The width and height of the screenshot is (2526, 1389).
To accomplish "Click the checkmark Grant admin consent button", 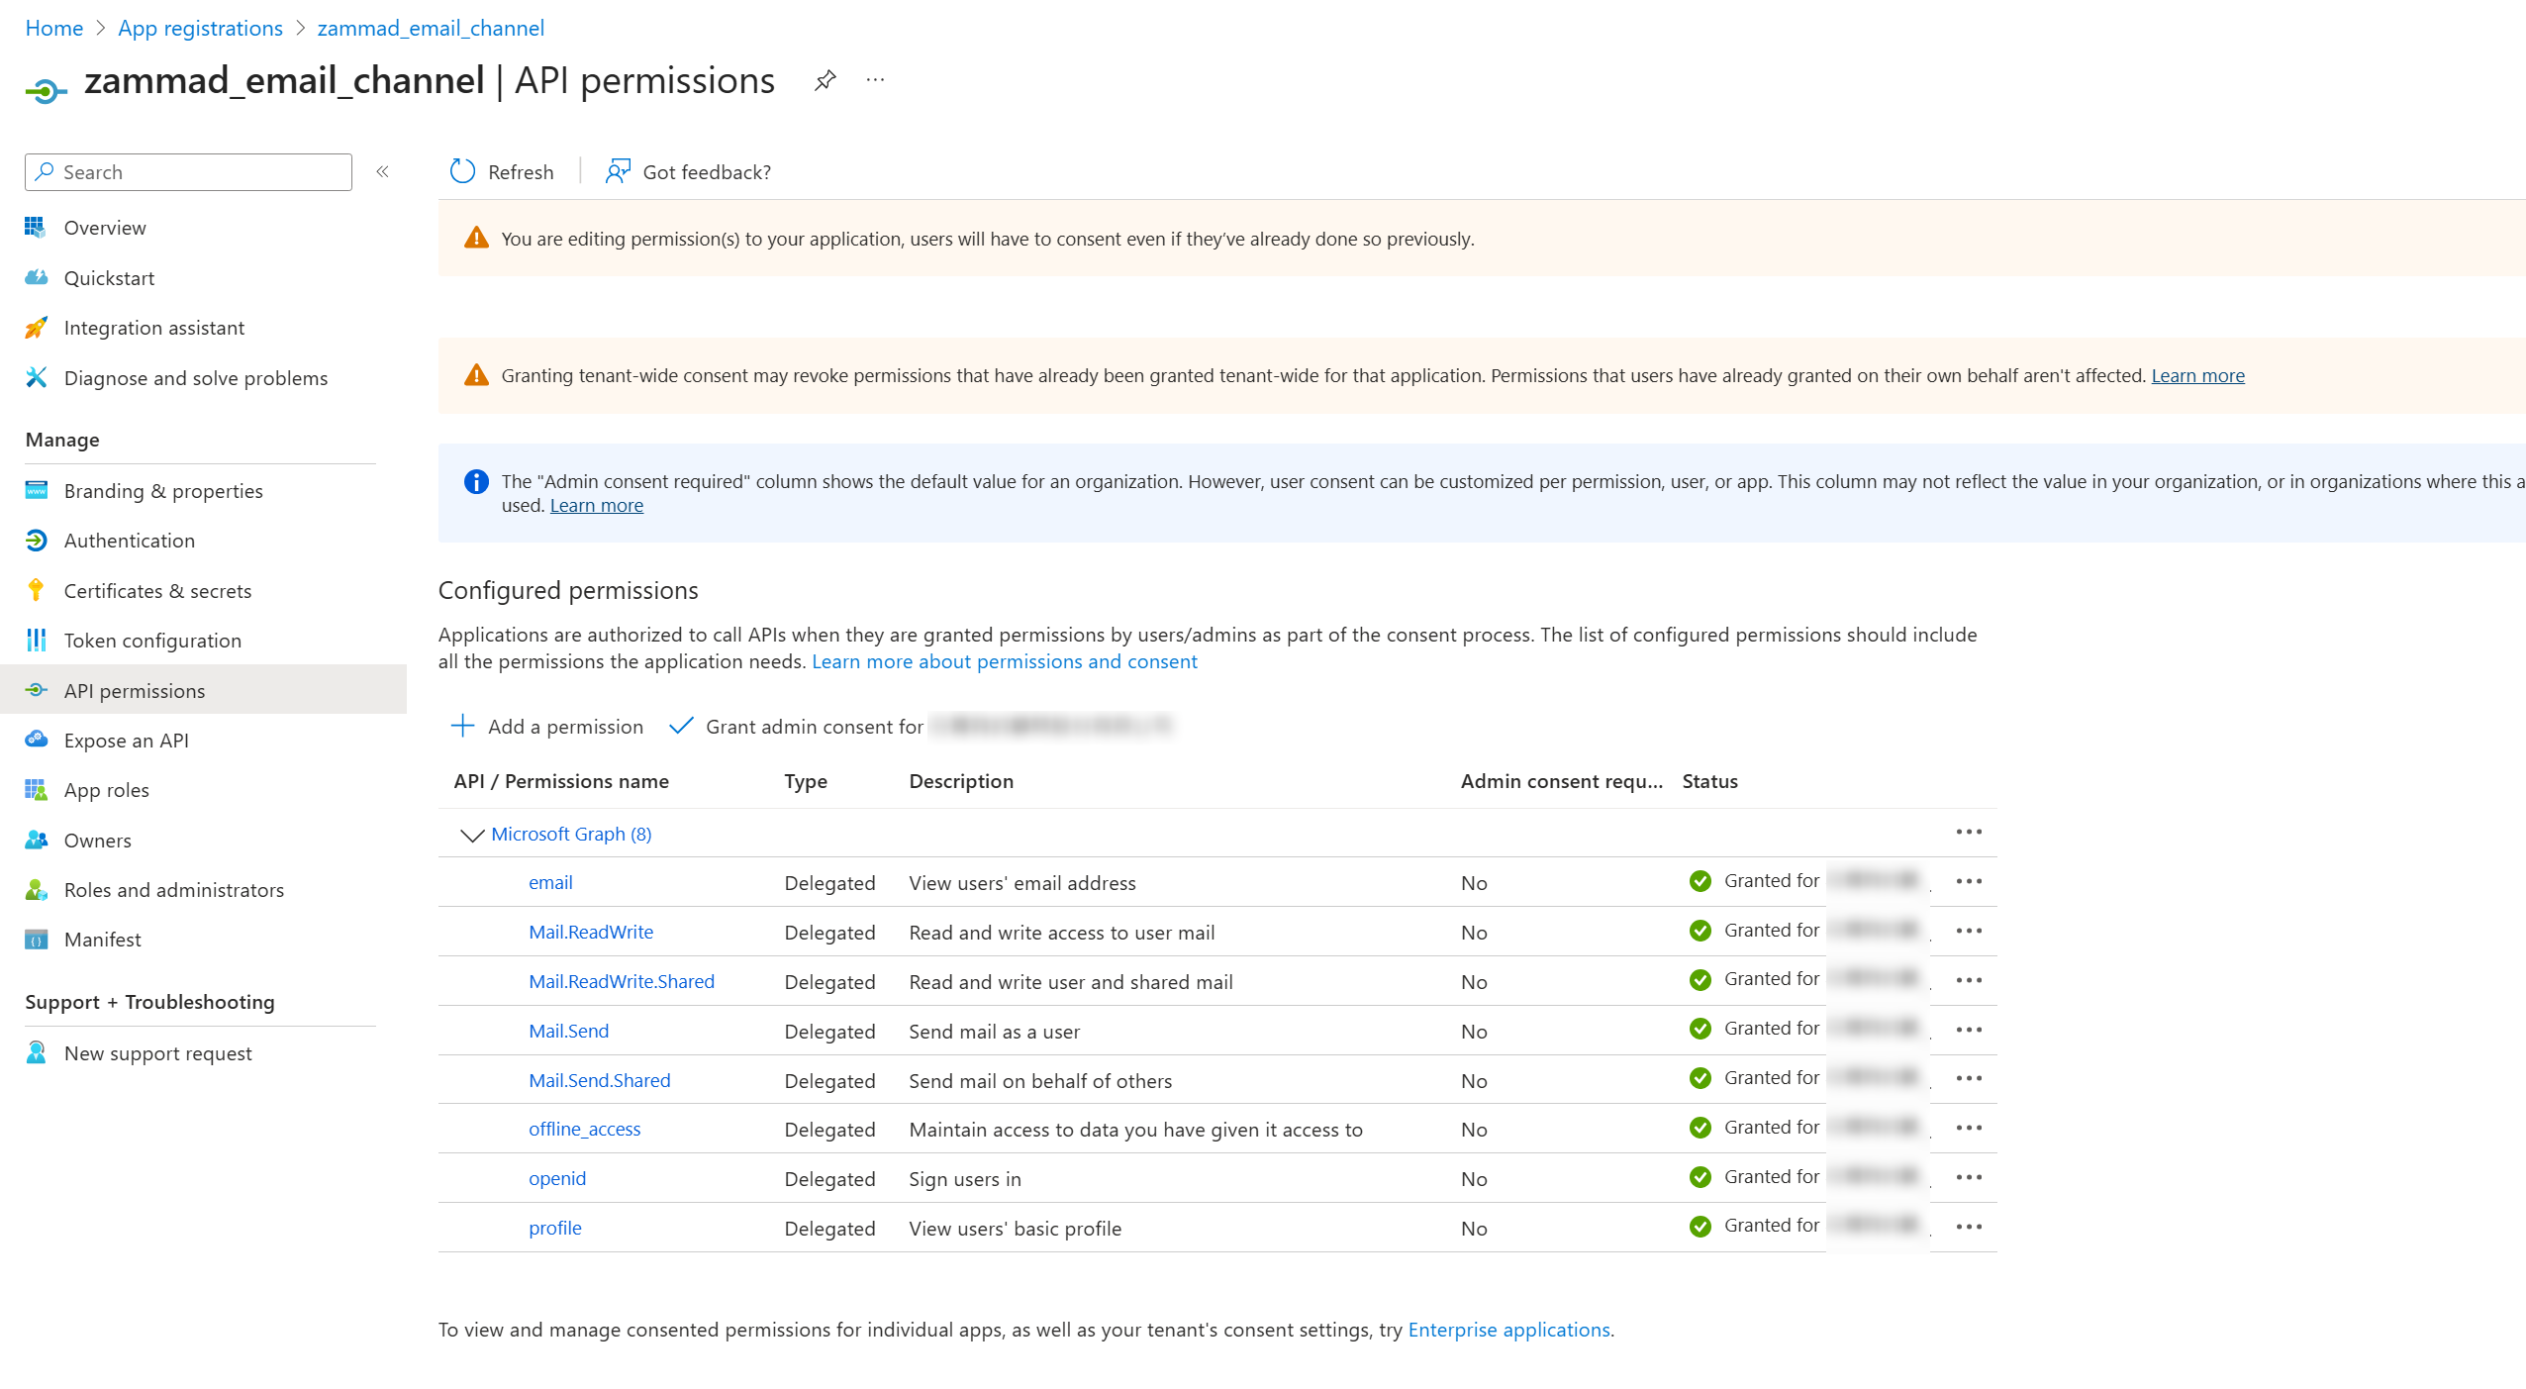I will (x=681, y=726).
